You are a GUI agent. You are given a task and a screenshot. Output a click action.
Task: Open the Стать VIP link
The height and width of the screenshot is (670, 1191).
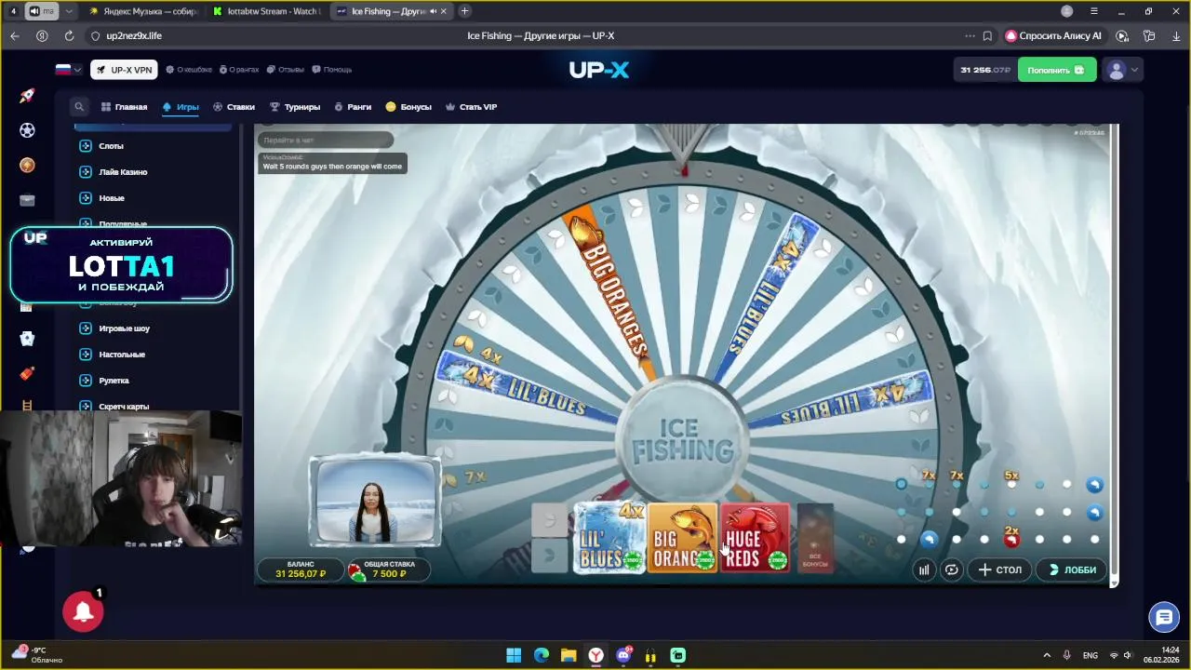[x=471, y=107]
